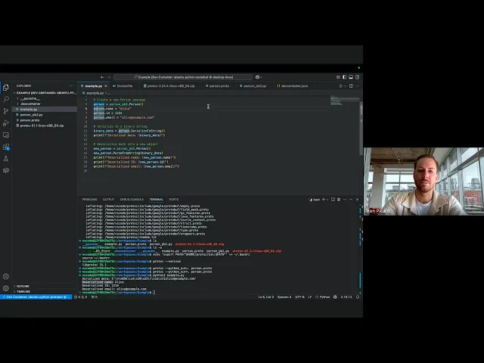Open the Extensions view
This screenshot has width=484, height=363.
click(x=6, y=147)
